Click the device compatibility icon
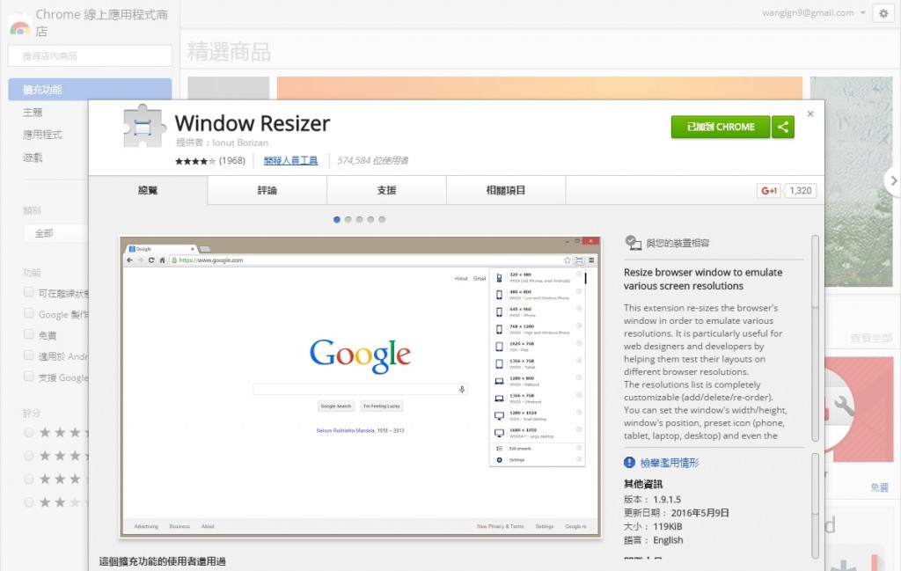This screenshot has height=571, width=901. tap(633, 243)
